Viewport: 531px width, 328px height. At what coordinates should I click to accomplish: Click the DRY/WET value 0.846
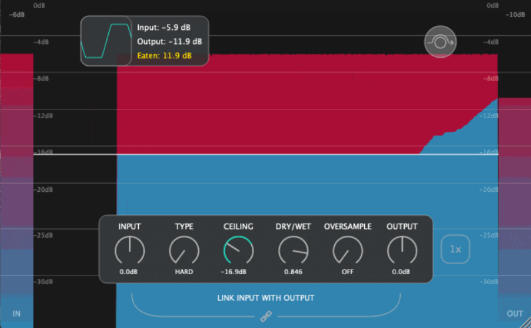pos(293,272)
